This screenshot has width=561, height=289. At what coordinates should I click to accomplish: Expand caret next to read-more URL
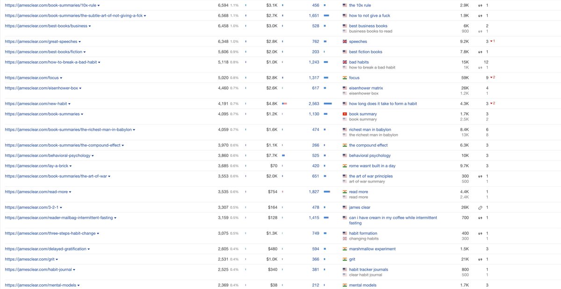[70, 192]
